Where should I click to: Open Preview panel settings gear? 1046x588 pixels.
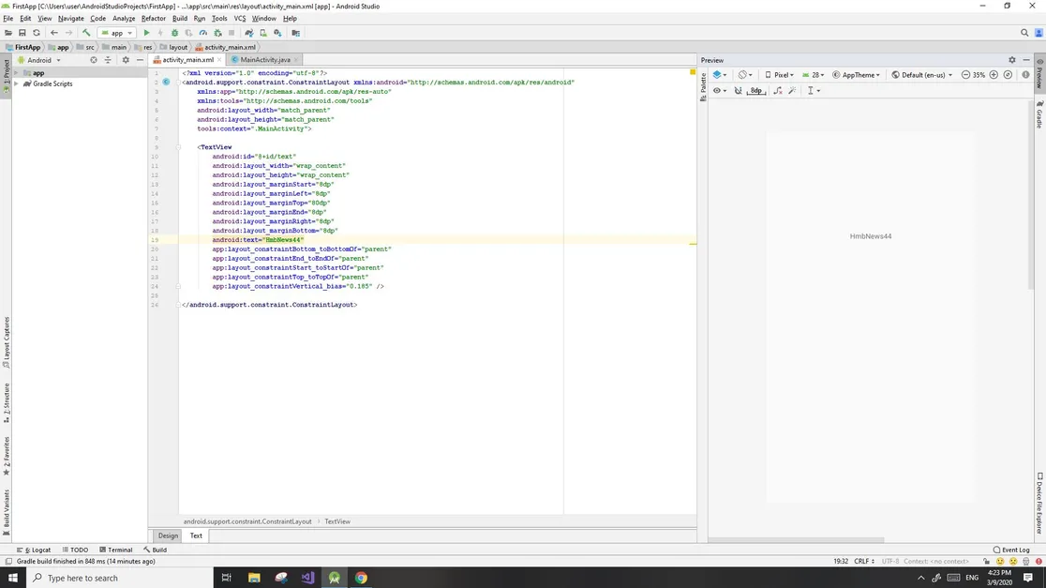point(1012,60)
